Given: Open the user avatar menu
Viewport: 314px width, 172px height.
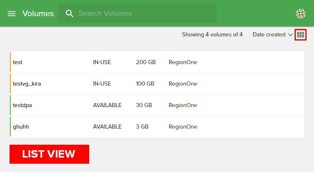Looking at the screenshot, I should (x=300, y=14).
